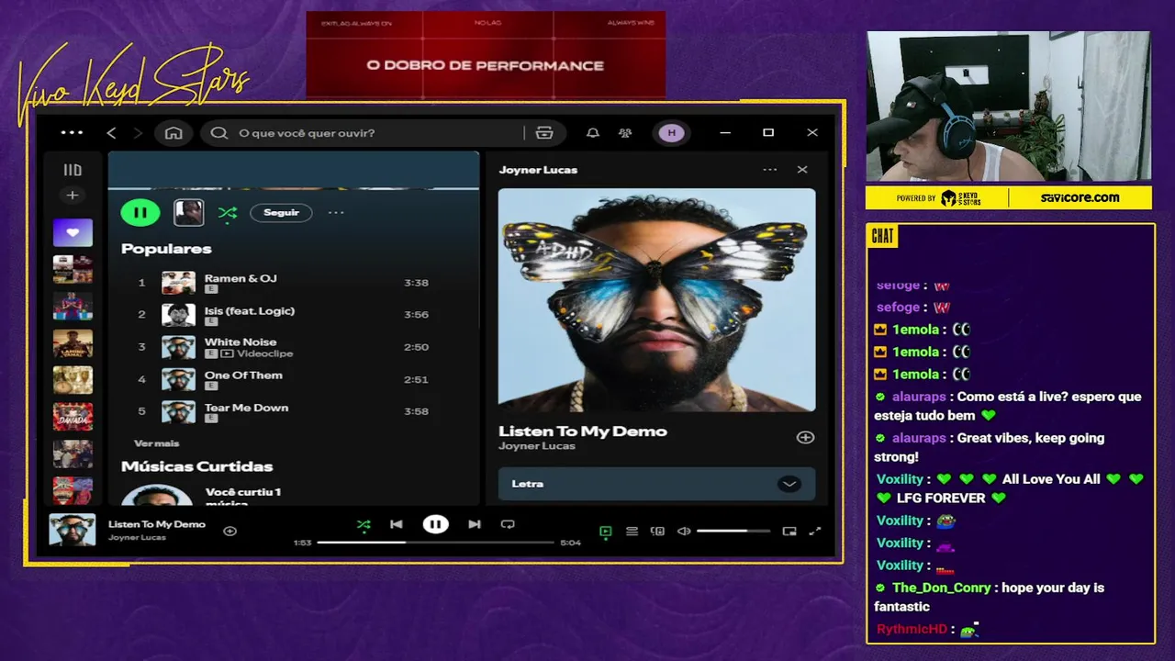Viewport: 1175px width, 661px height.
Task: Open the DANADA playlist thumbnail in sidebar
Action: pyautogui.click(x=73, y=417)
